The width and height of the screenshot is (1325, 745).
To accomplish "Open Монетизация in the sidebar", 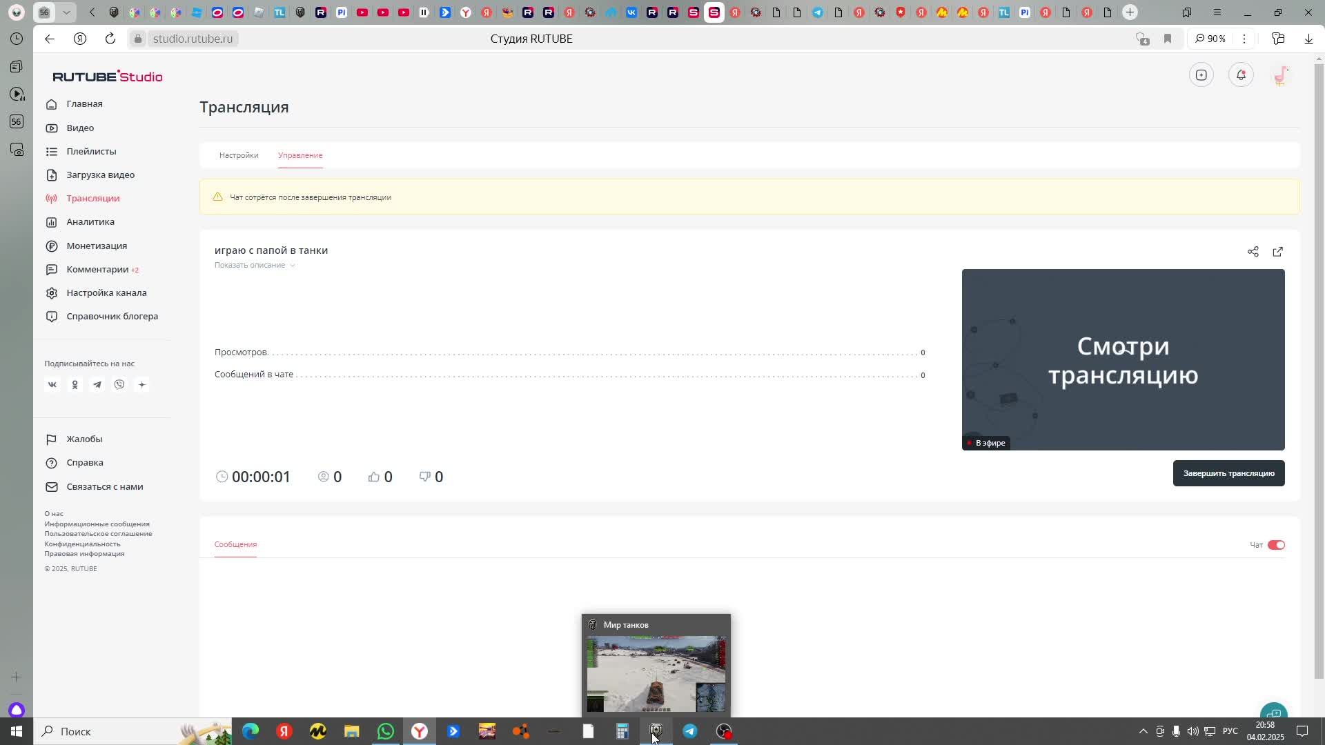I will point(97,246).
